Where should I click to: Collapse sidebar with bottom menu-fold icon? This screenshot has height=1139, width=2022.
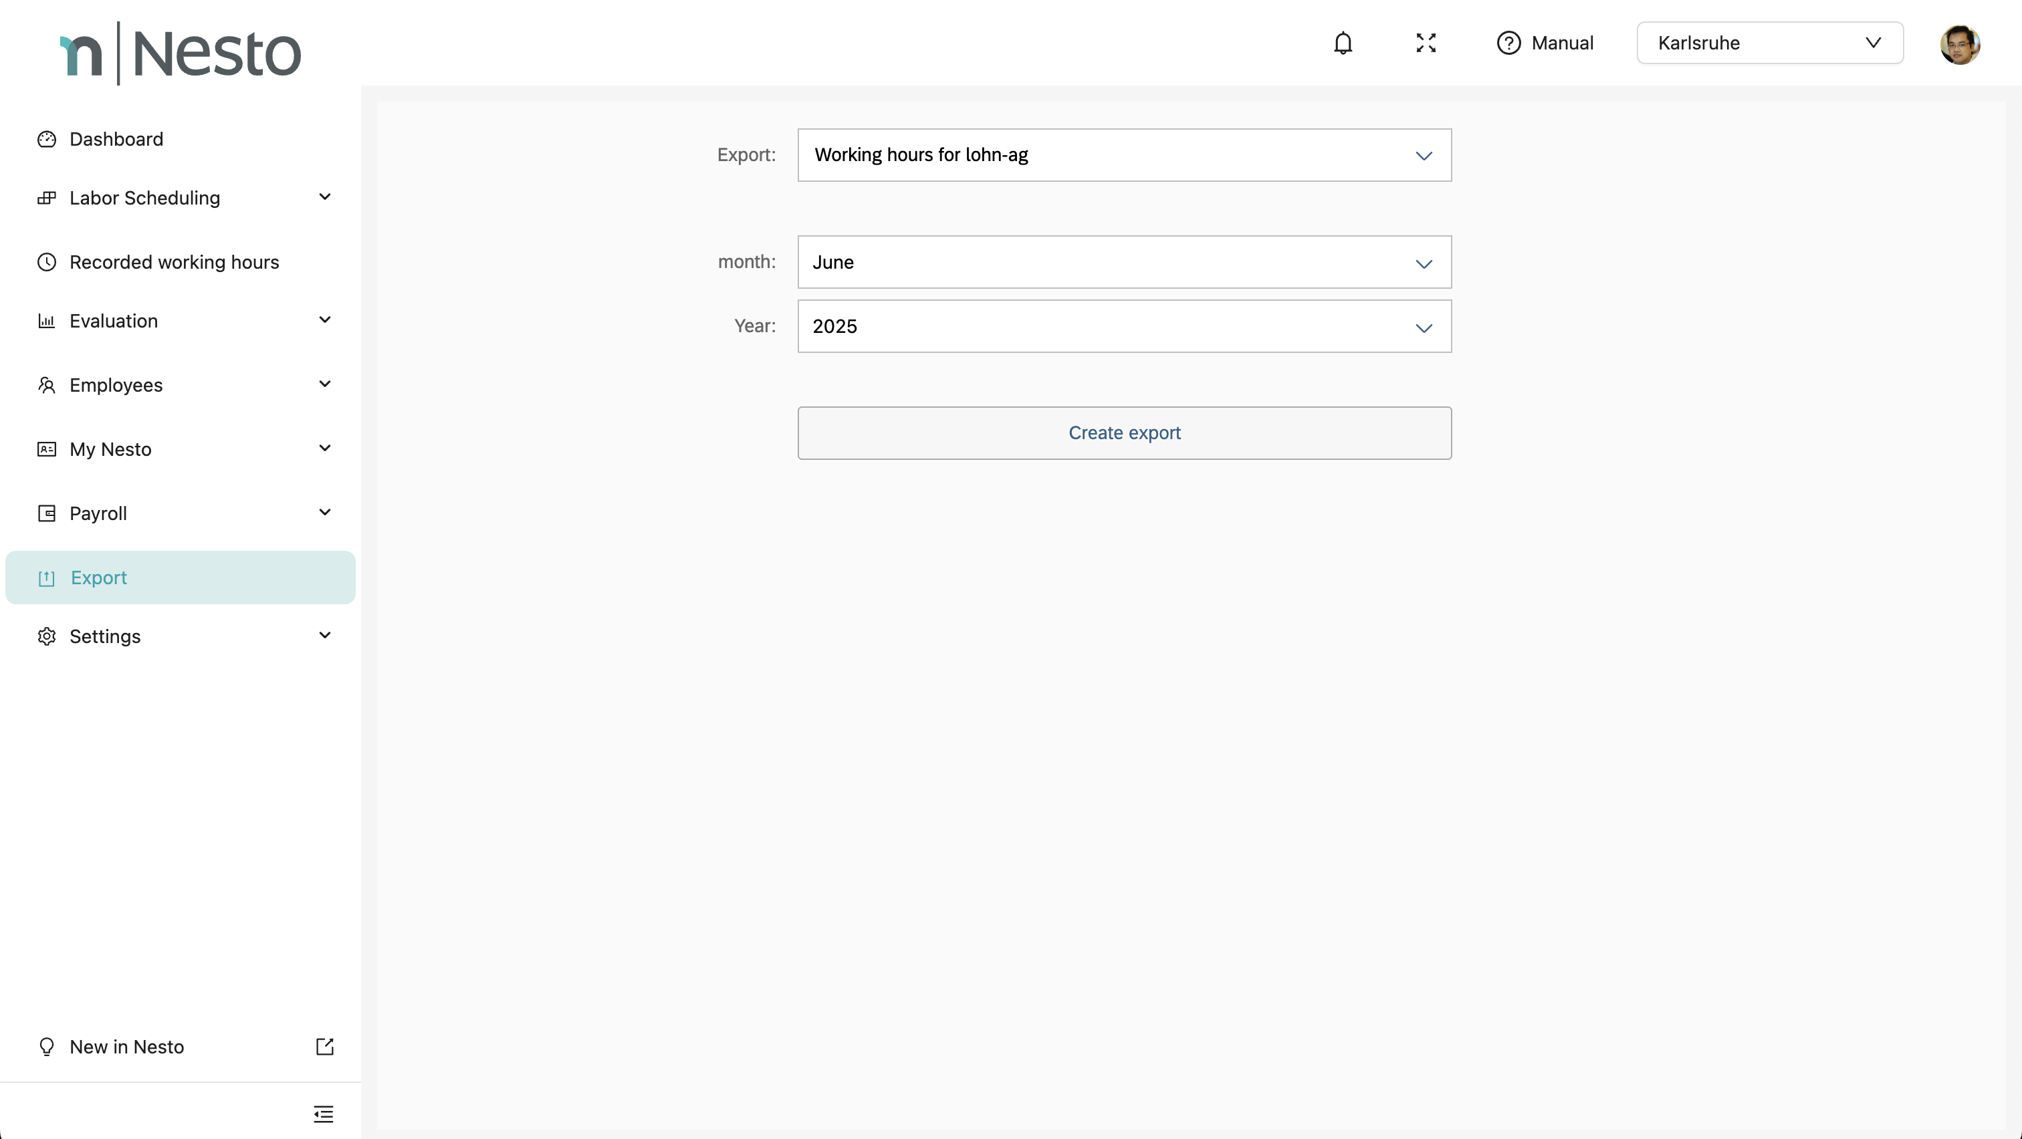click(x=324, y=1113)
